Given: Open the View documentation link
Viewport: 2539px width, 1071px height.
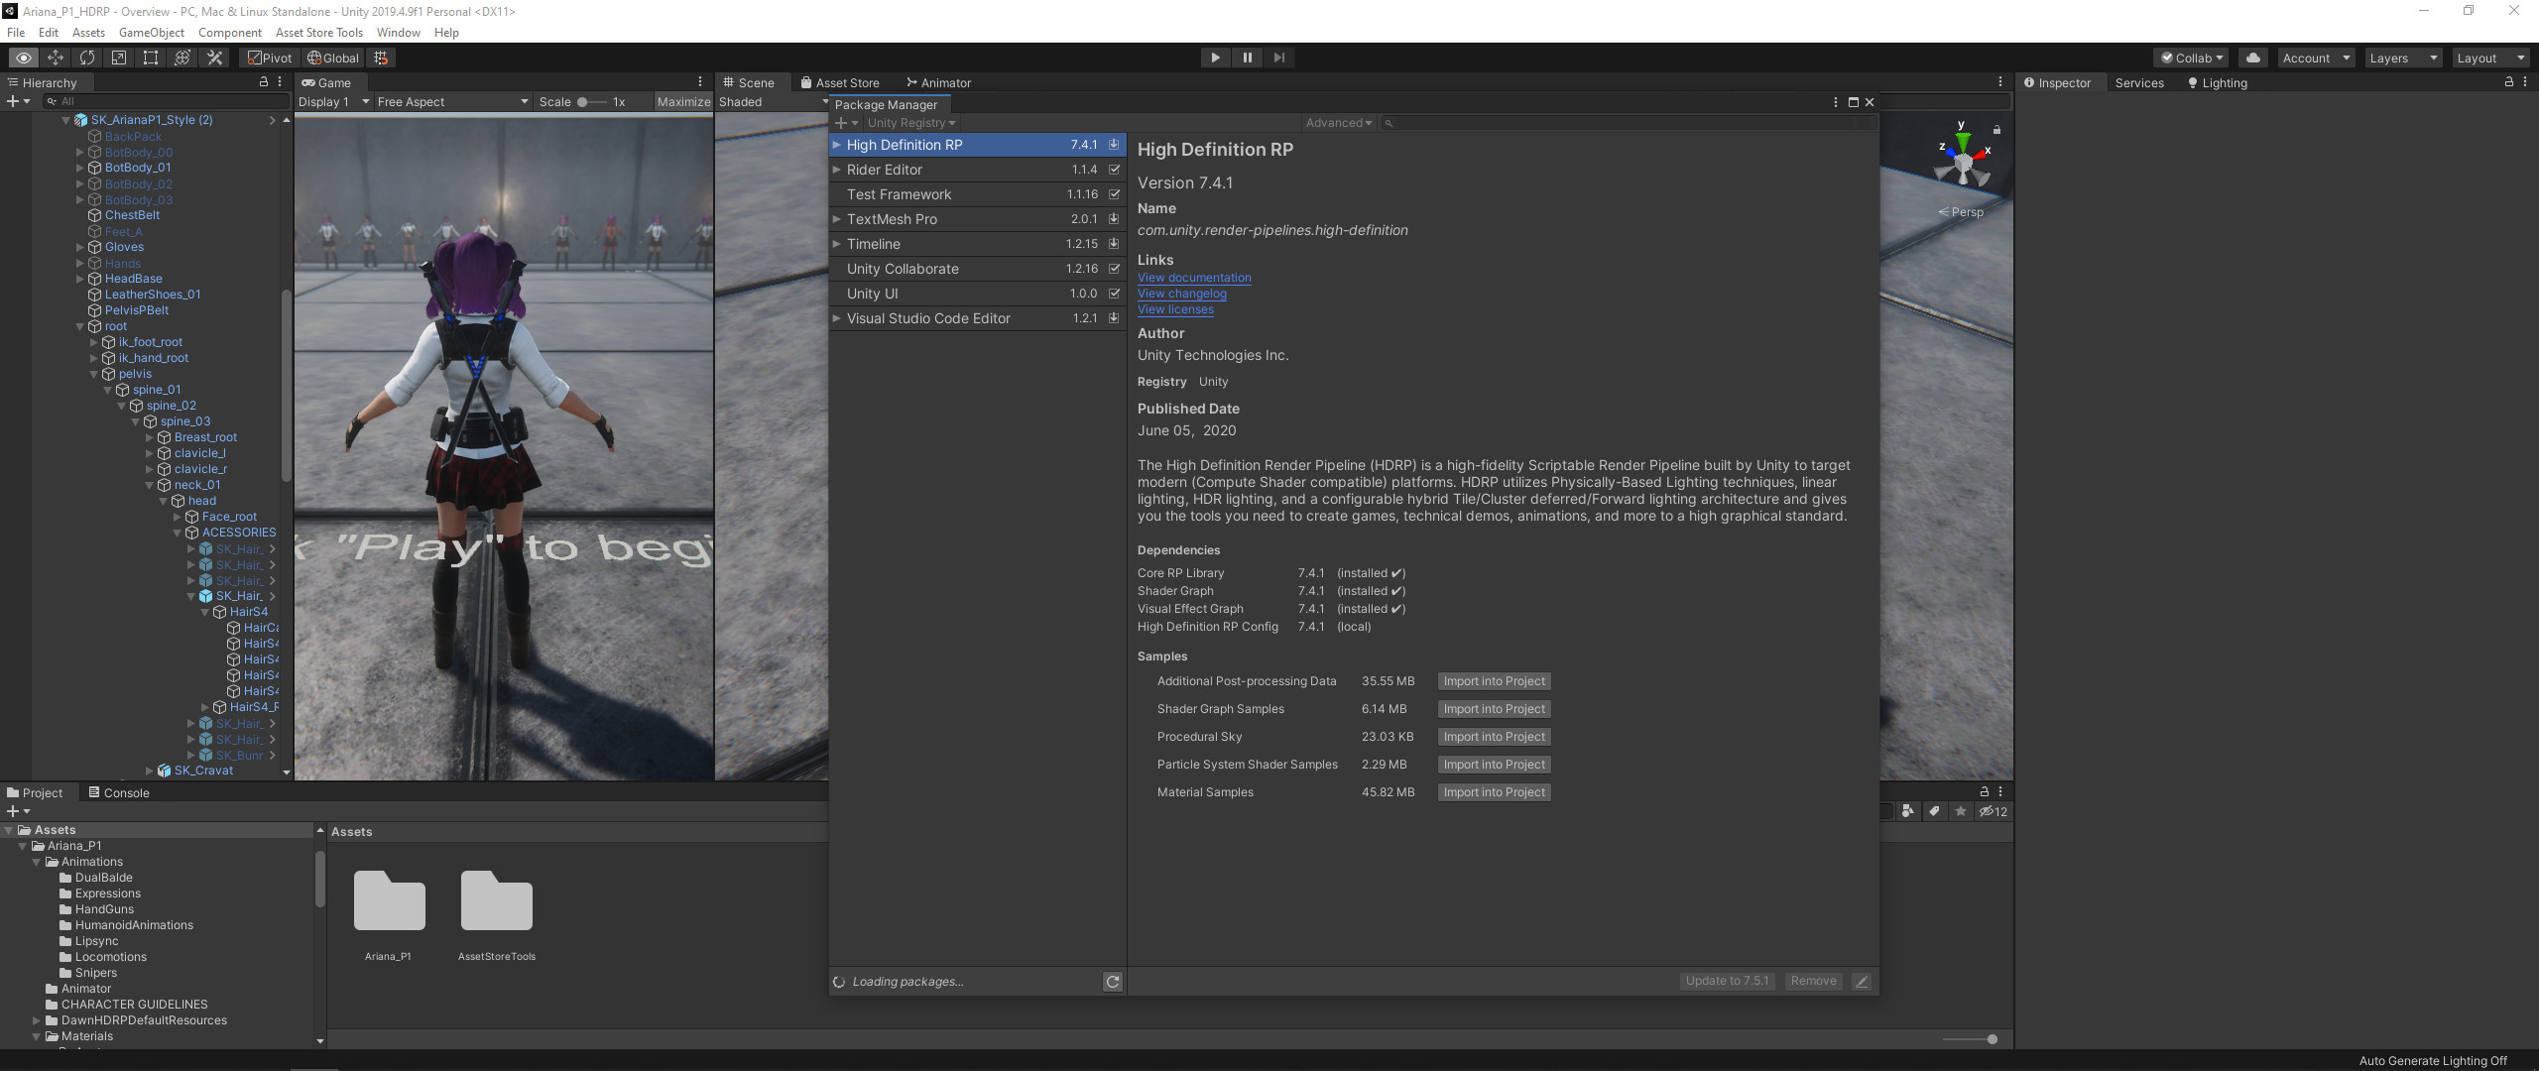Looking at the screenshot, I should tap(1194, 278).
